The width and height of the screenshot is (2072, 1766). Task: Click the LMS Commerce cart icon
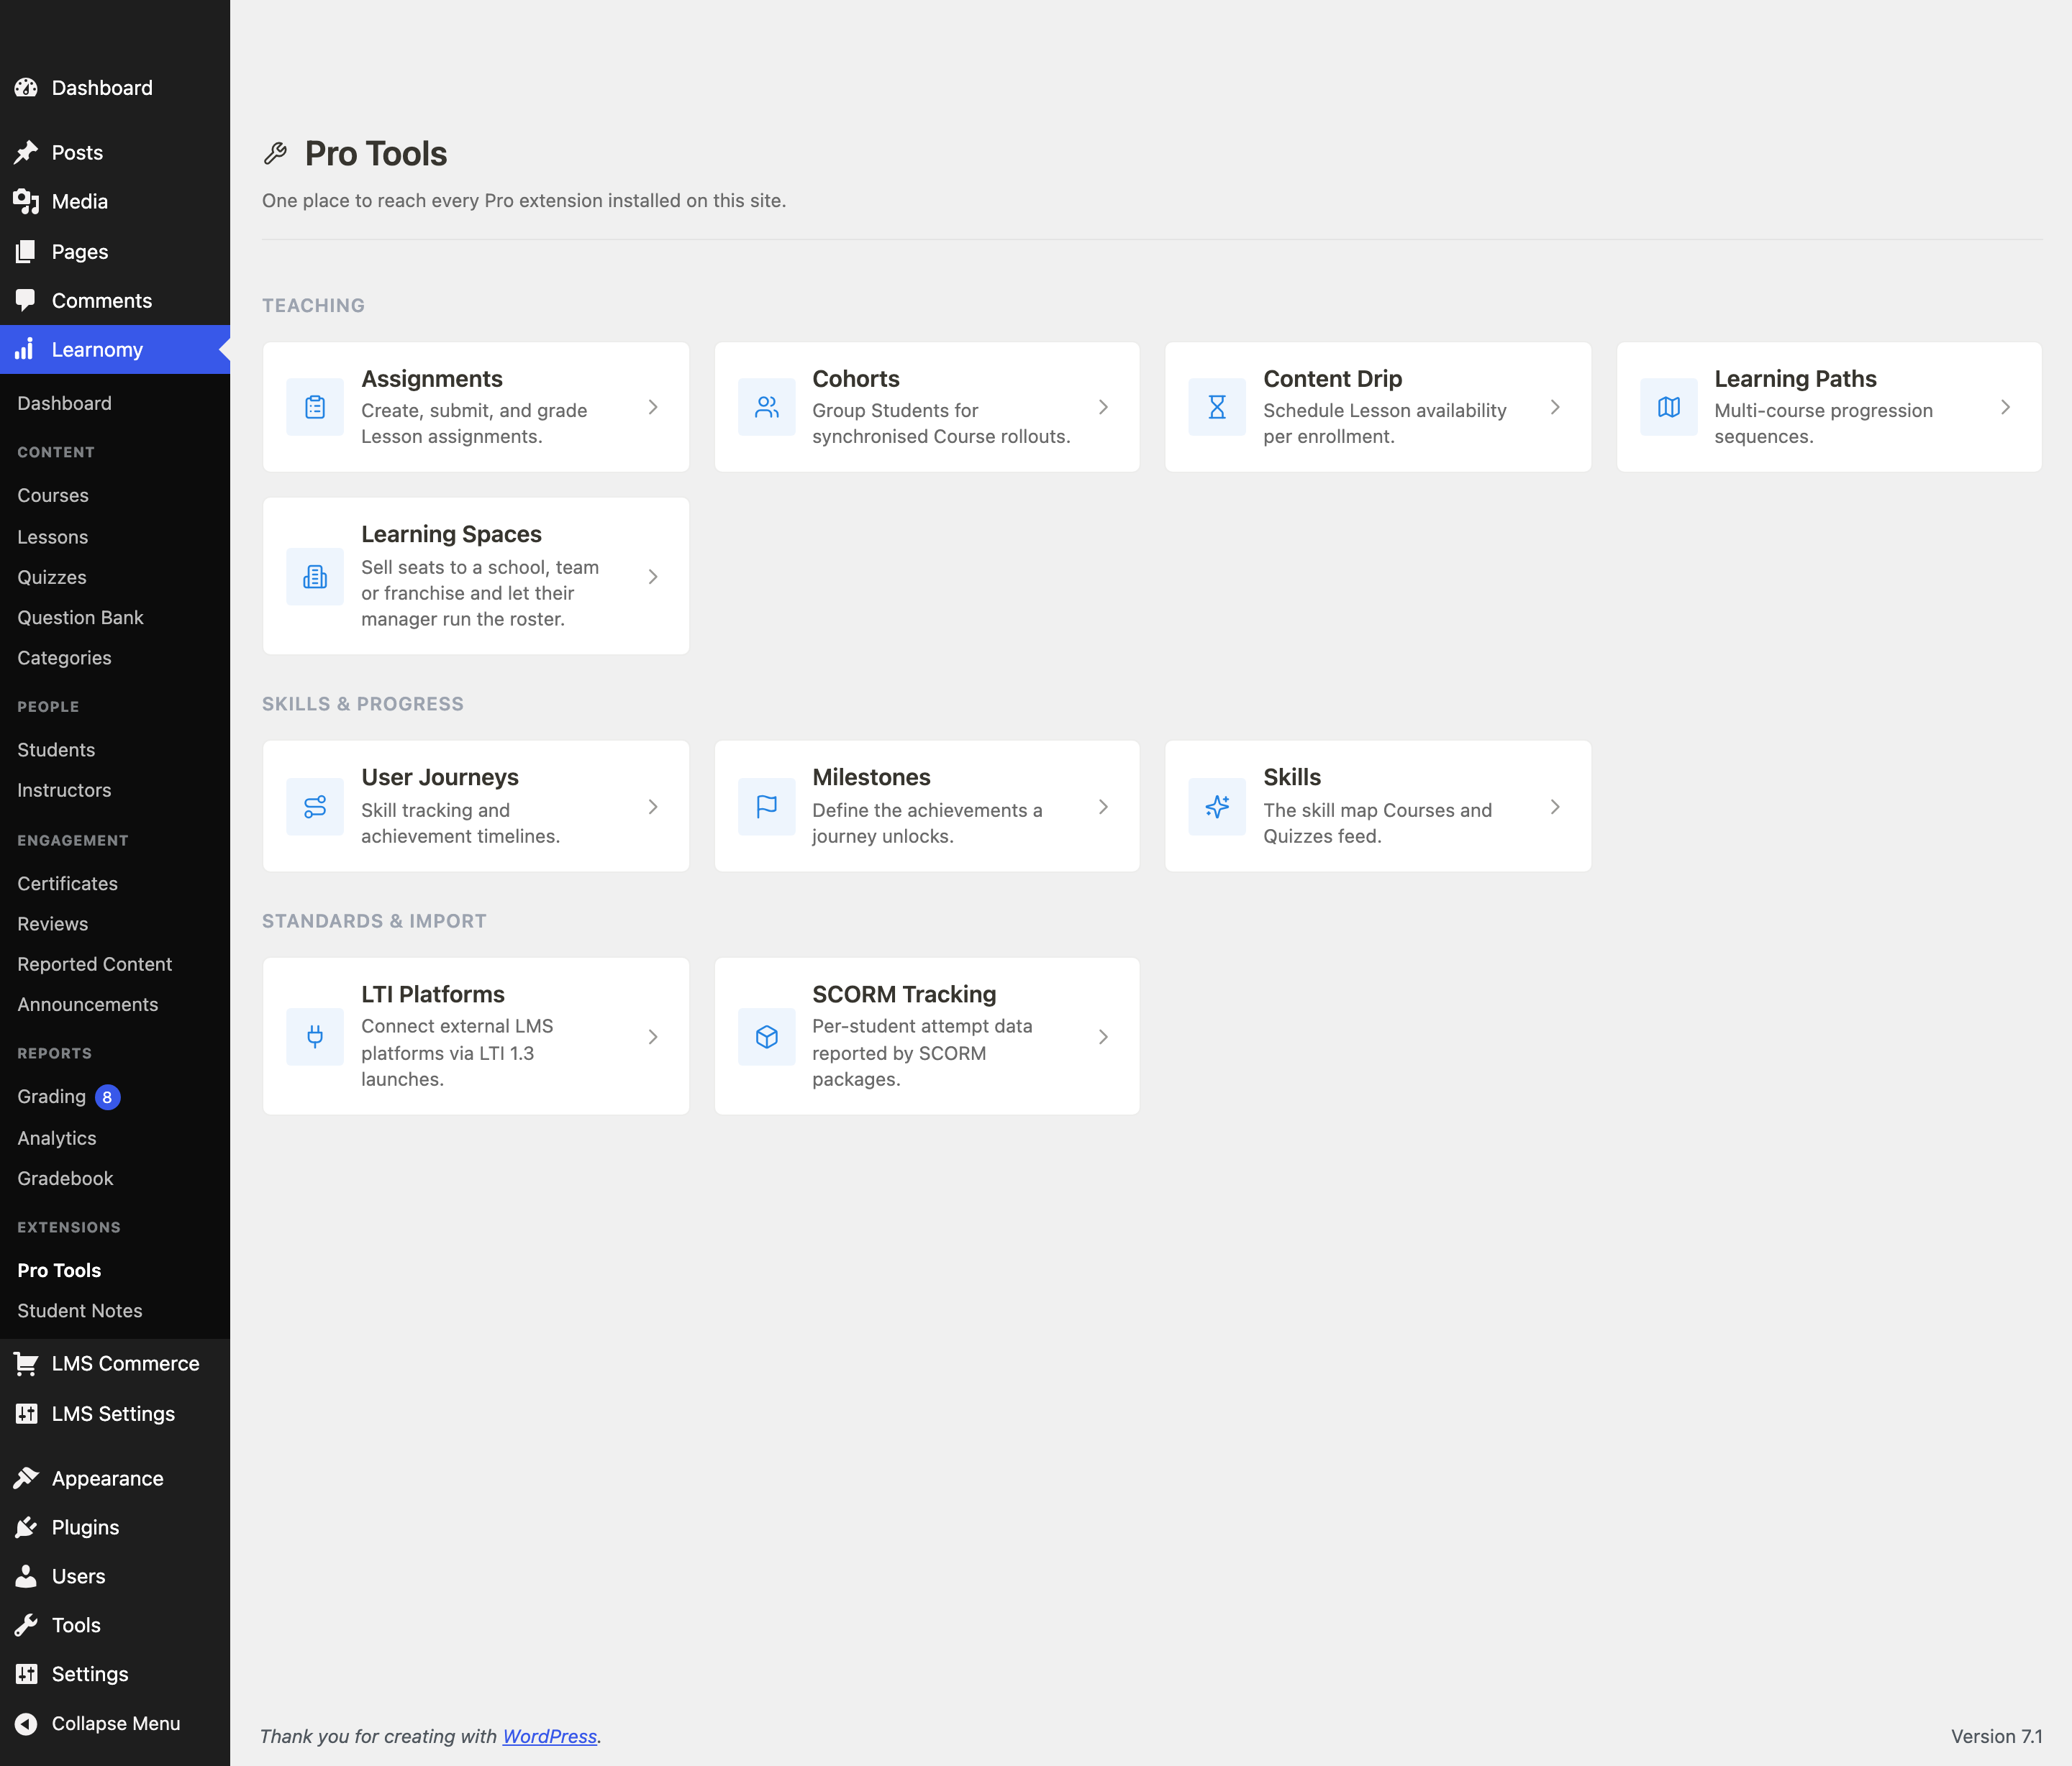point(26,1363)
